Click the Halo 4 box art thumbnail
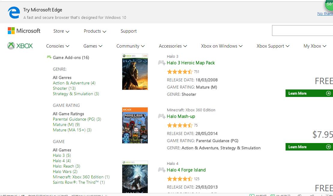Viewport: 333px width, 196px height. pyautogui.click(x=135, y=177)
